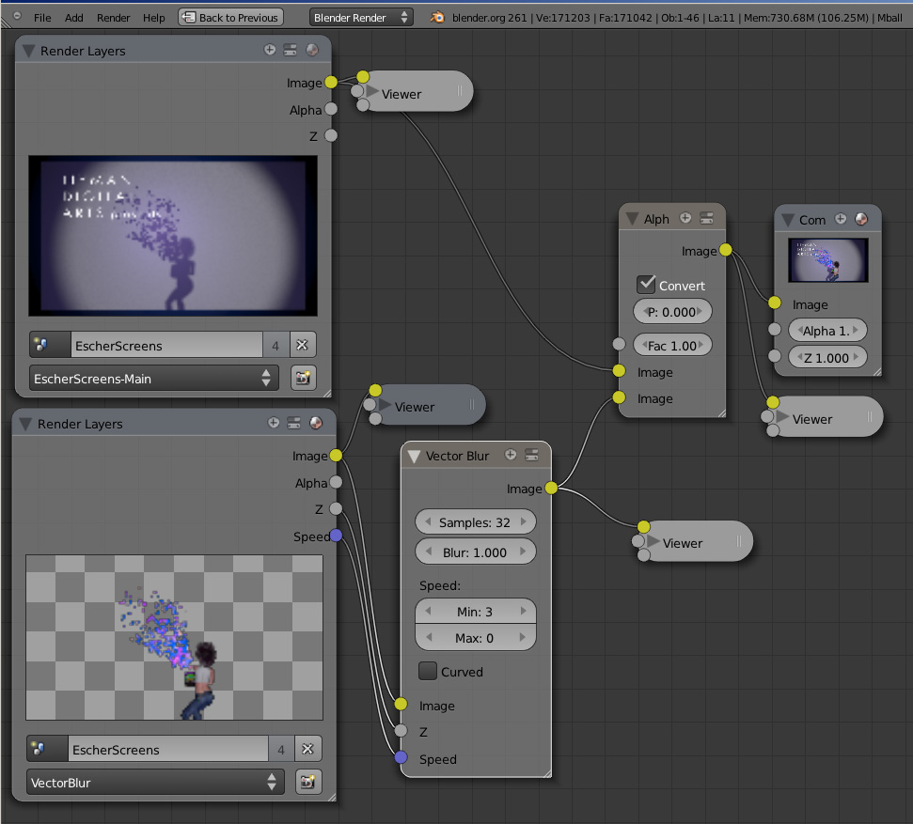Click the plus icon on Vector Blur node header
The height and width of the screenshot is (824, 913).
511,455
